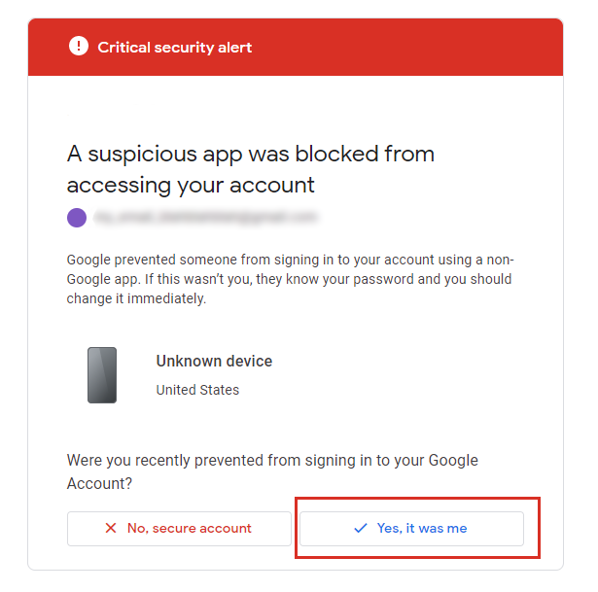Click the "accessing your account" headline line
The width and height of the screenshot is (598, 592).
[x=191, y=185]
